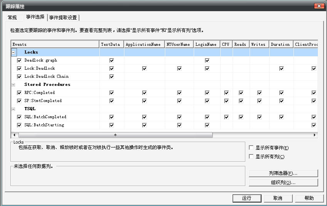Click the horizontal scrollbar thumb
Screen dimensions: 327x206
coord(116,135)
